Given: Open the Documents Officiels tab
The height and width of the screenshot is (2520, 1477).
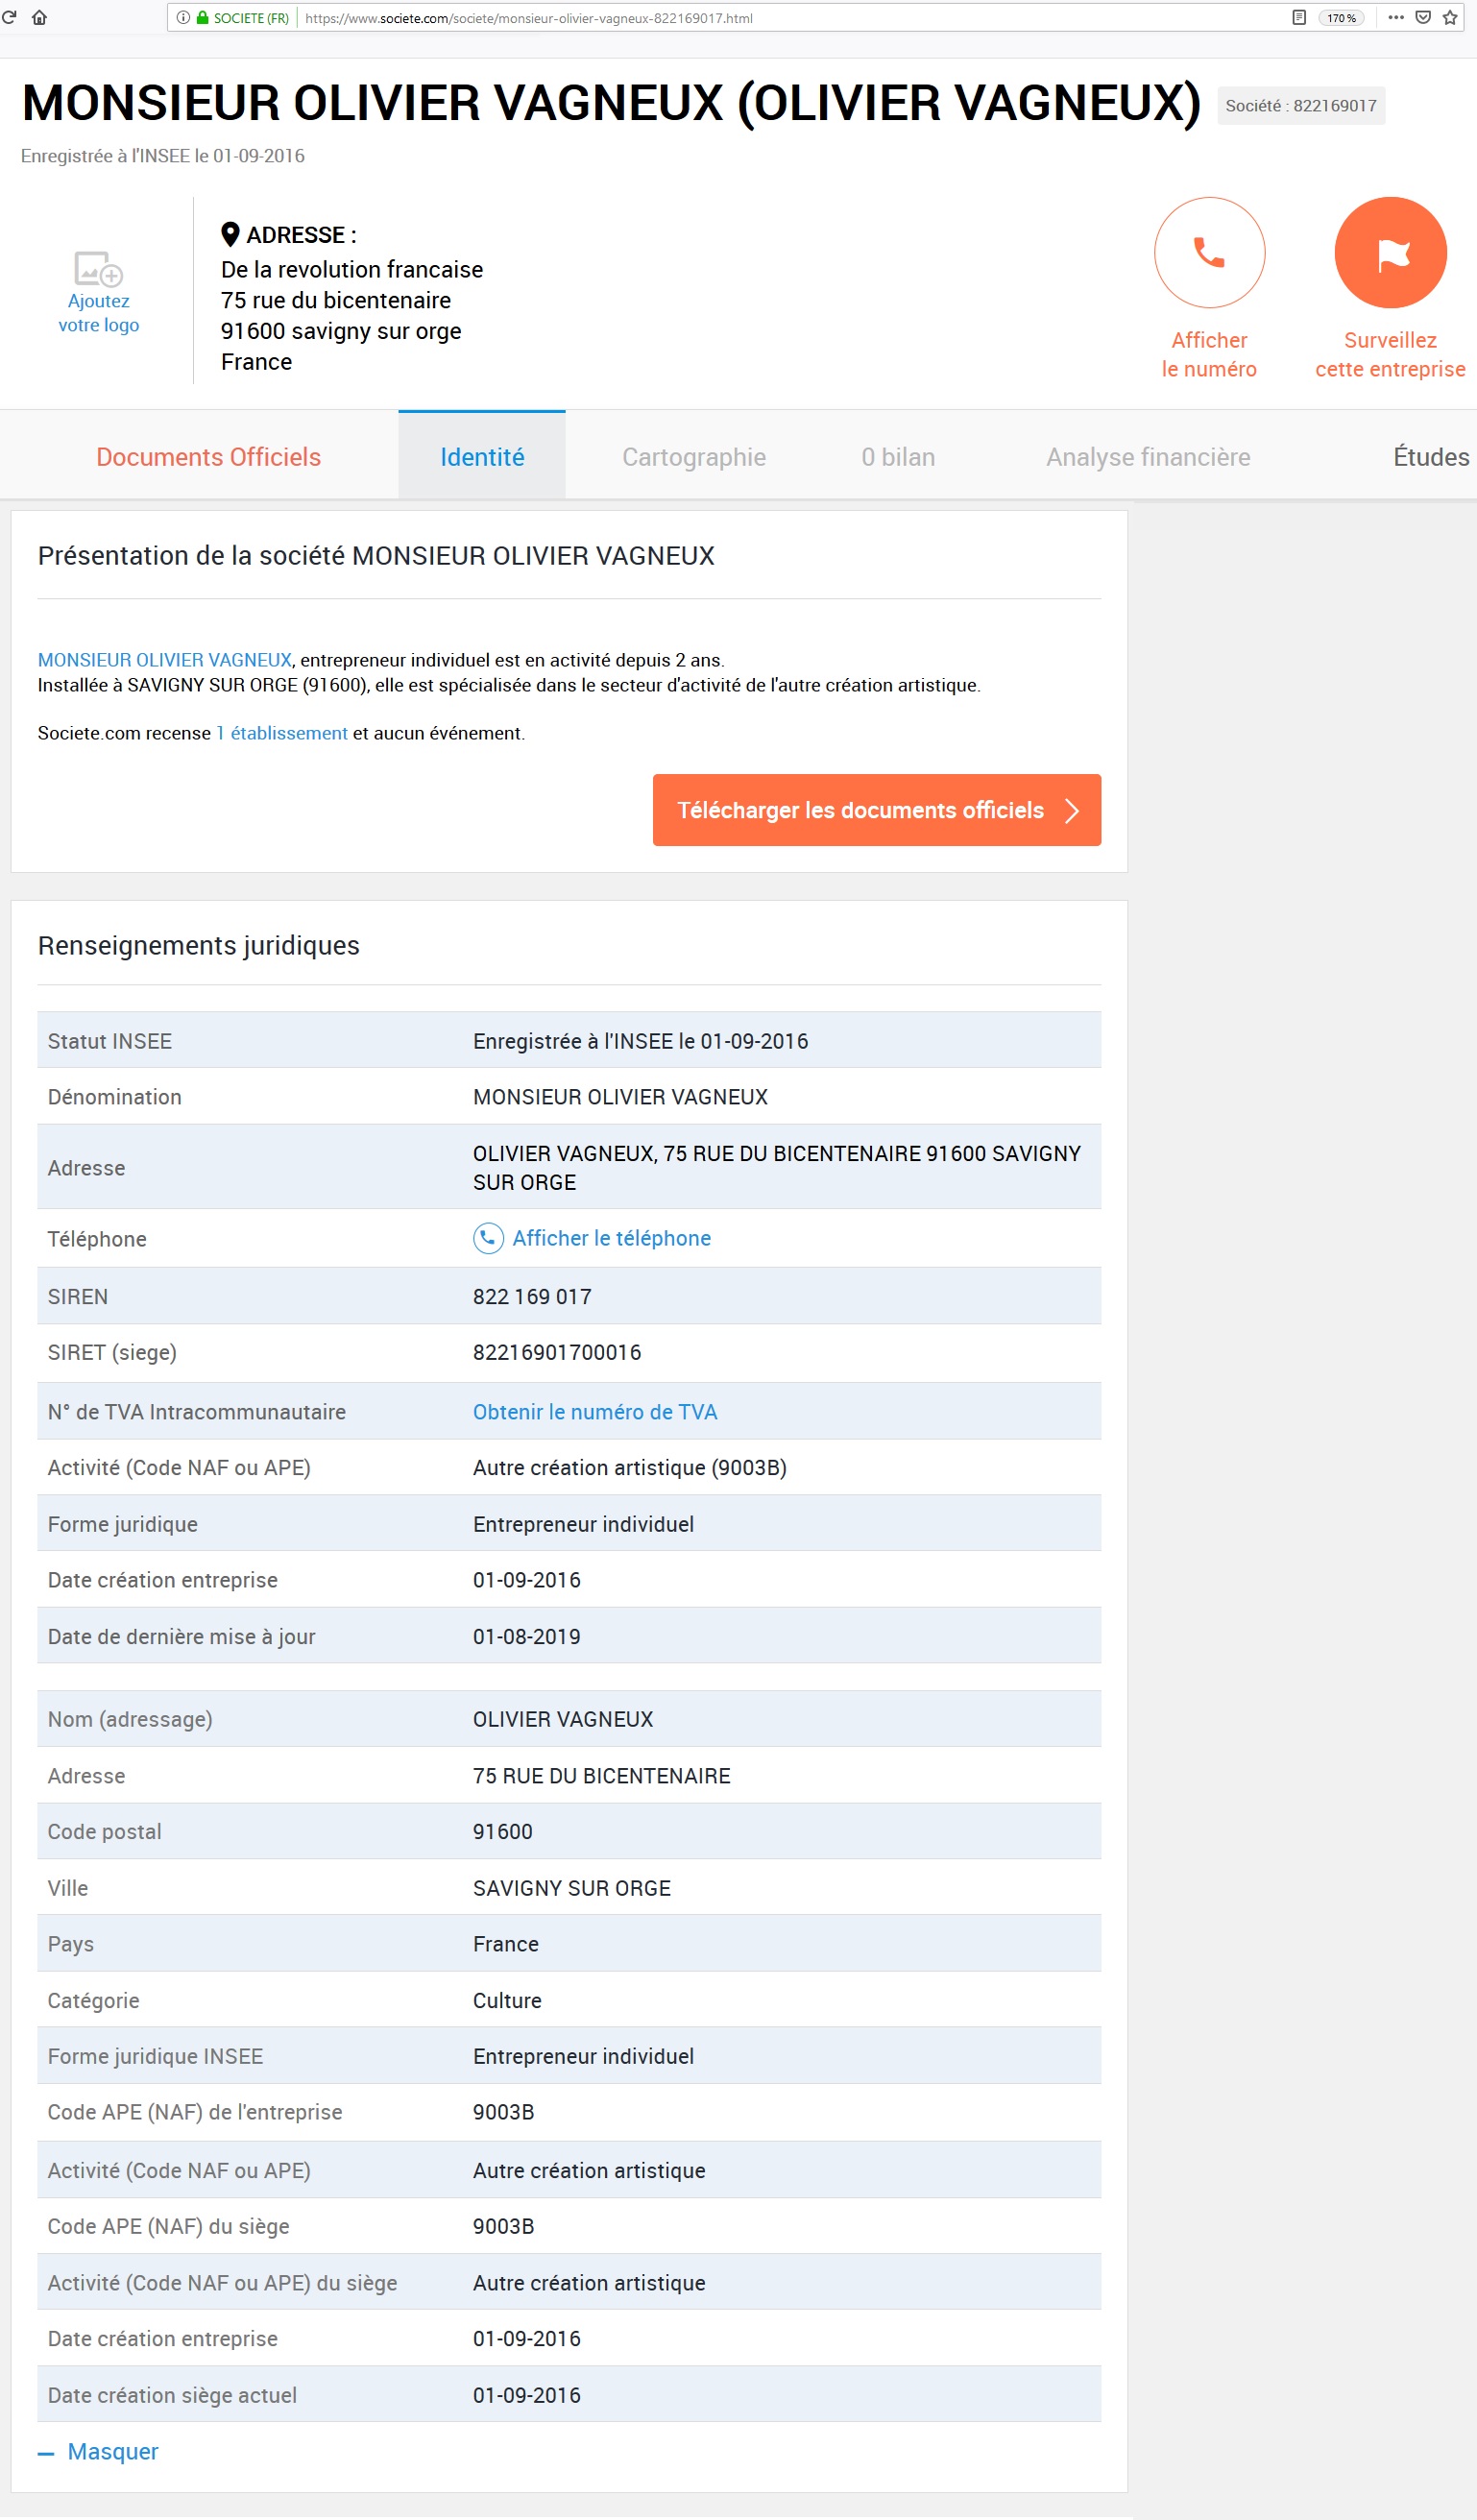Looking at the screenshot, I should tap(208, 457).
